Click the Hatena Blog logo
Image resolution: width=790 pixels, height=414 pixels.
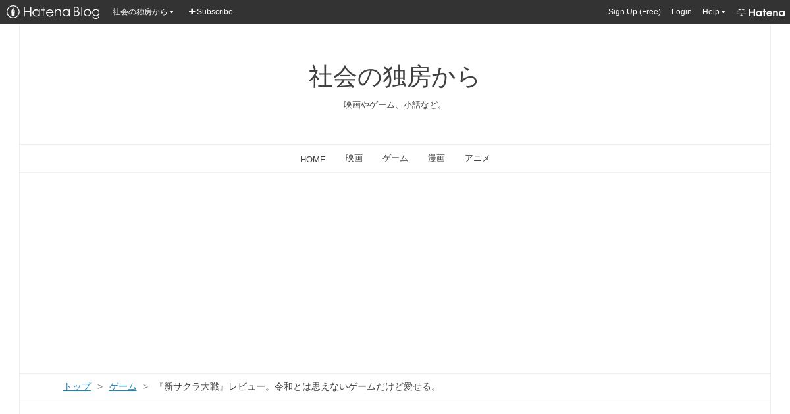coord(53,12)
